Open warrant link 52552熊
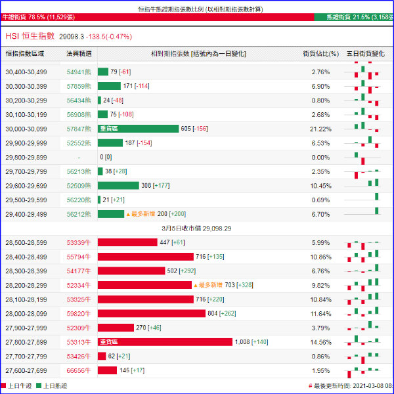Screen dimensions: 394x394 (79, 143)
